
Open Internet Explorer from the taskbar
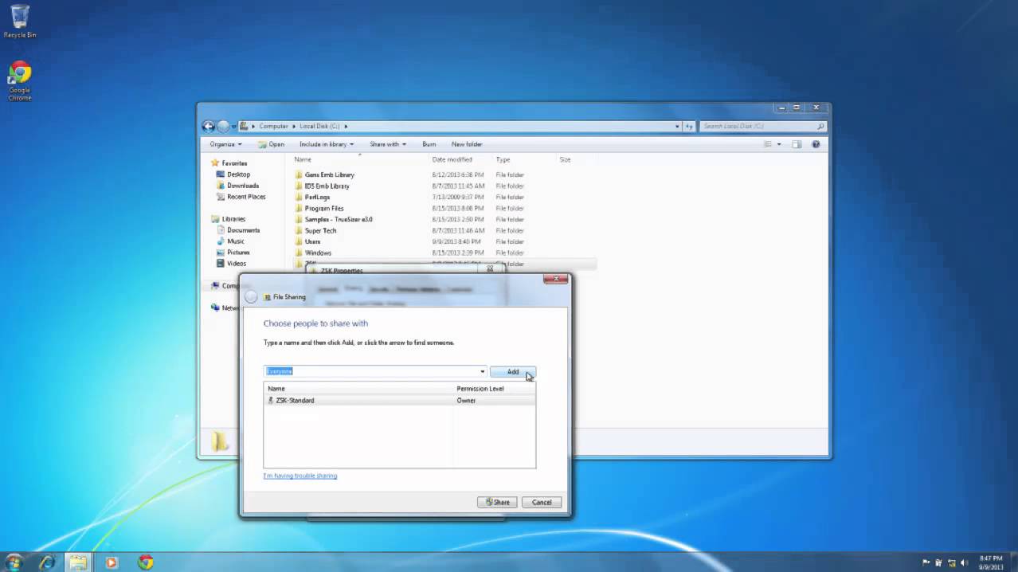click(x=48, y=562)
